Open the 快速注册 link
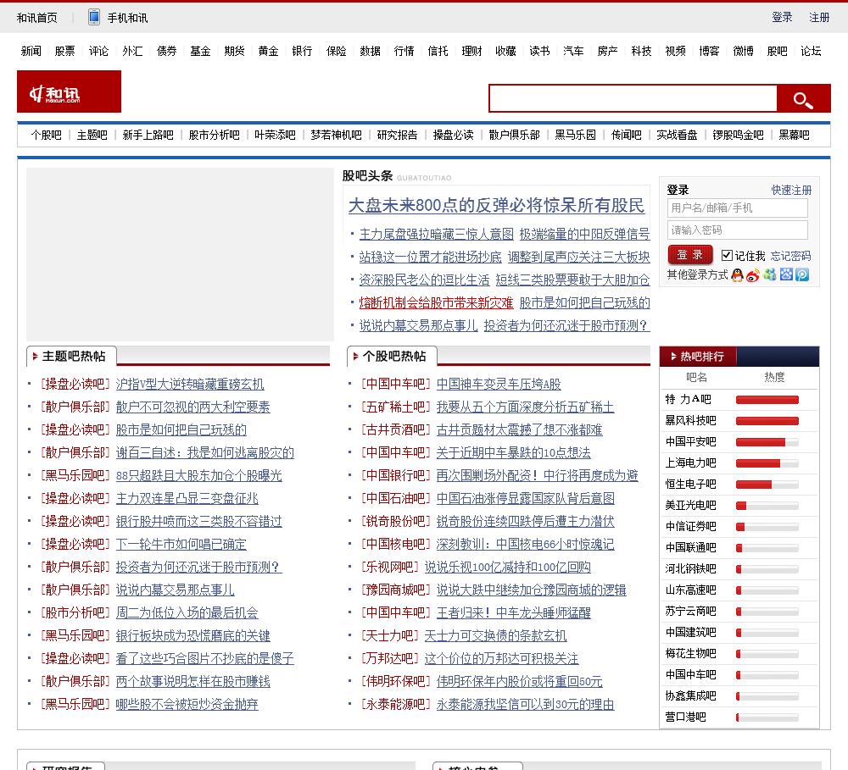Image resolution: width=848 pixels, height=770 pixels. click(x=791, y=191)
